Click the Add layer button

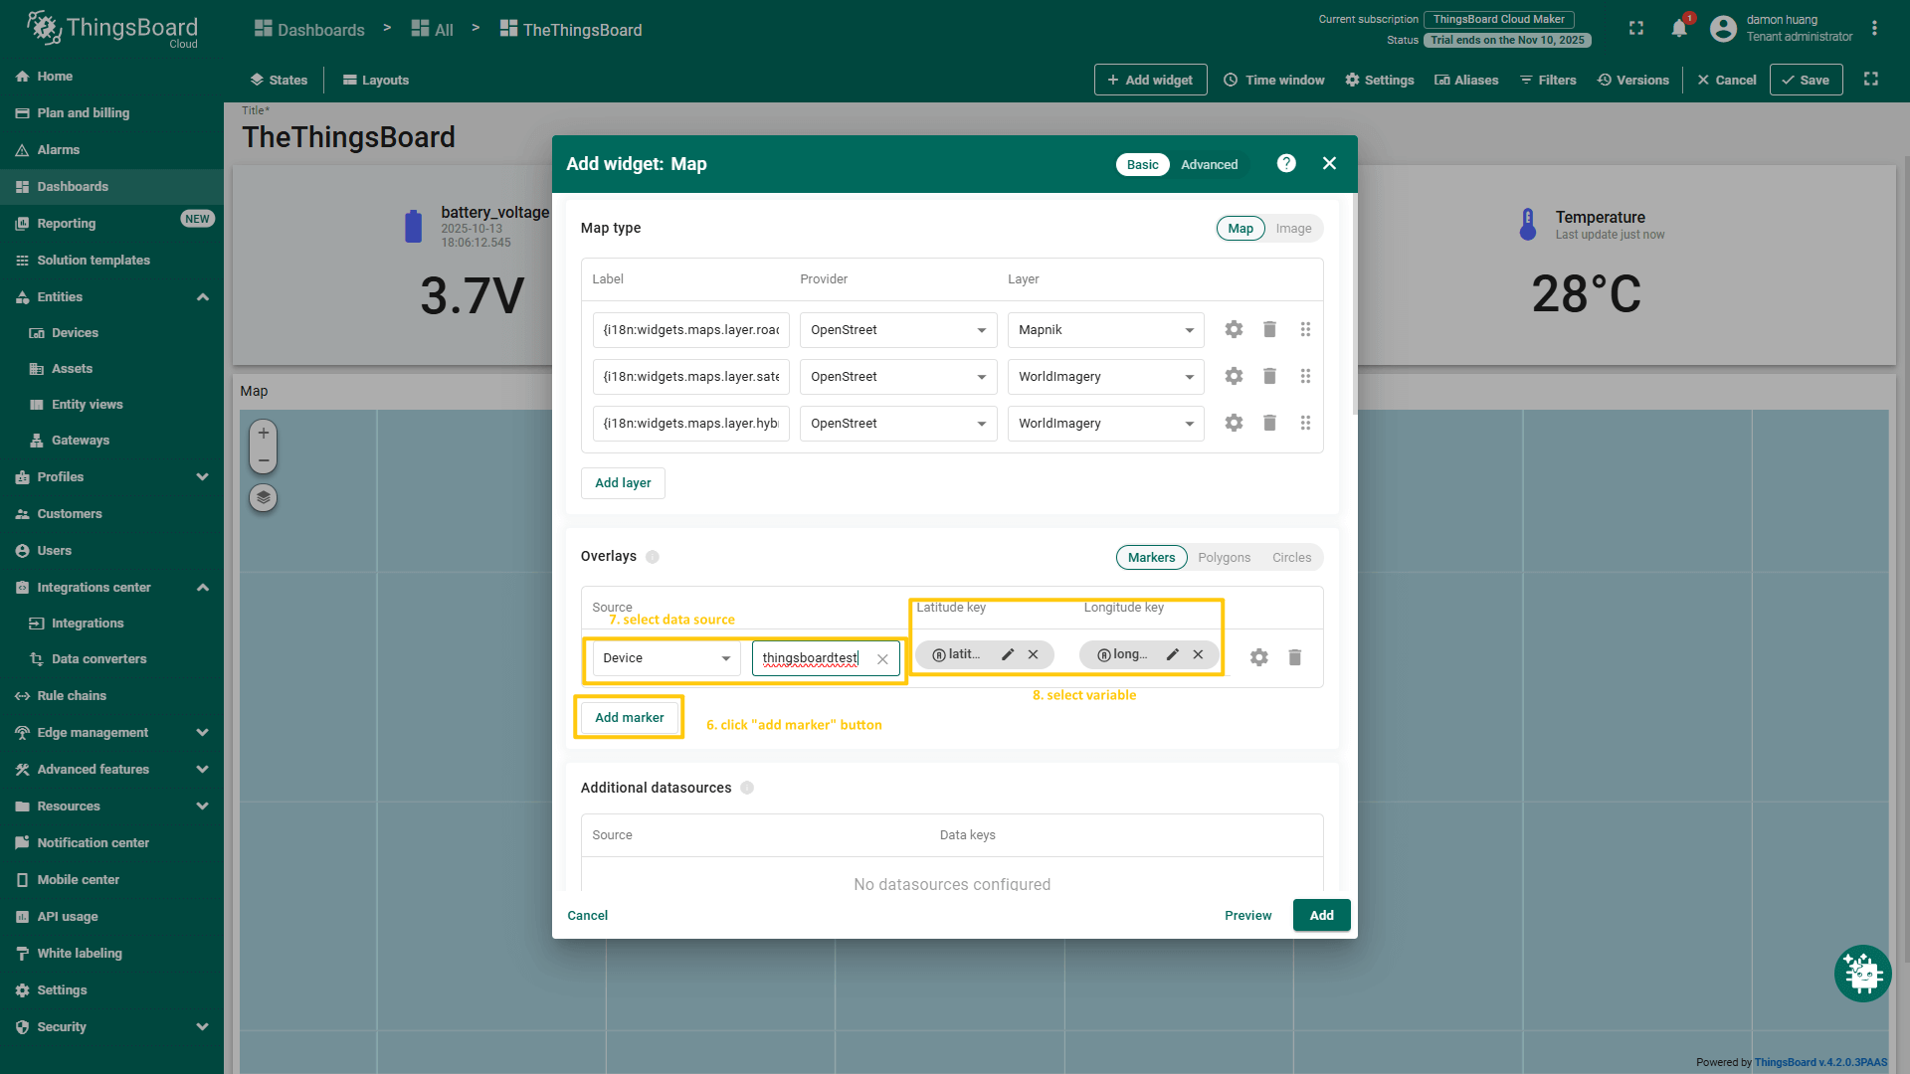pos(623,483)
